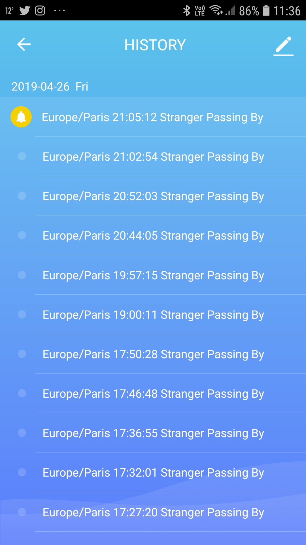Open the 21:05:12 Stranger Passing By event

152,117
